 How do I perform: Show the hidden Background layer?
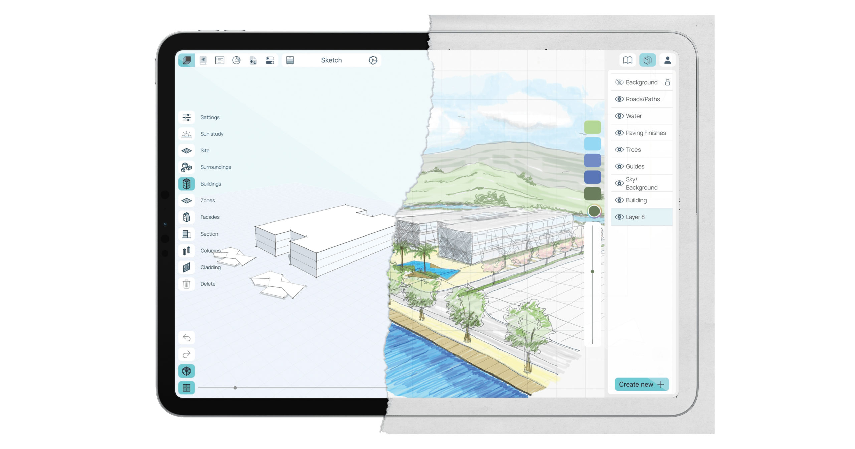[619, 82]
